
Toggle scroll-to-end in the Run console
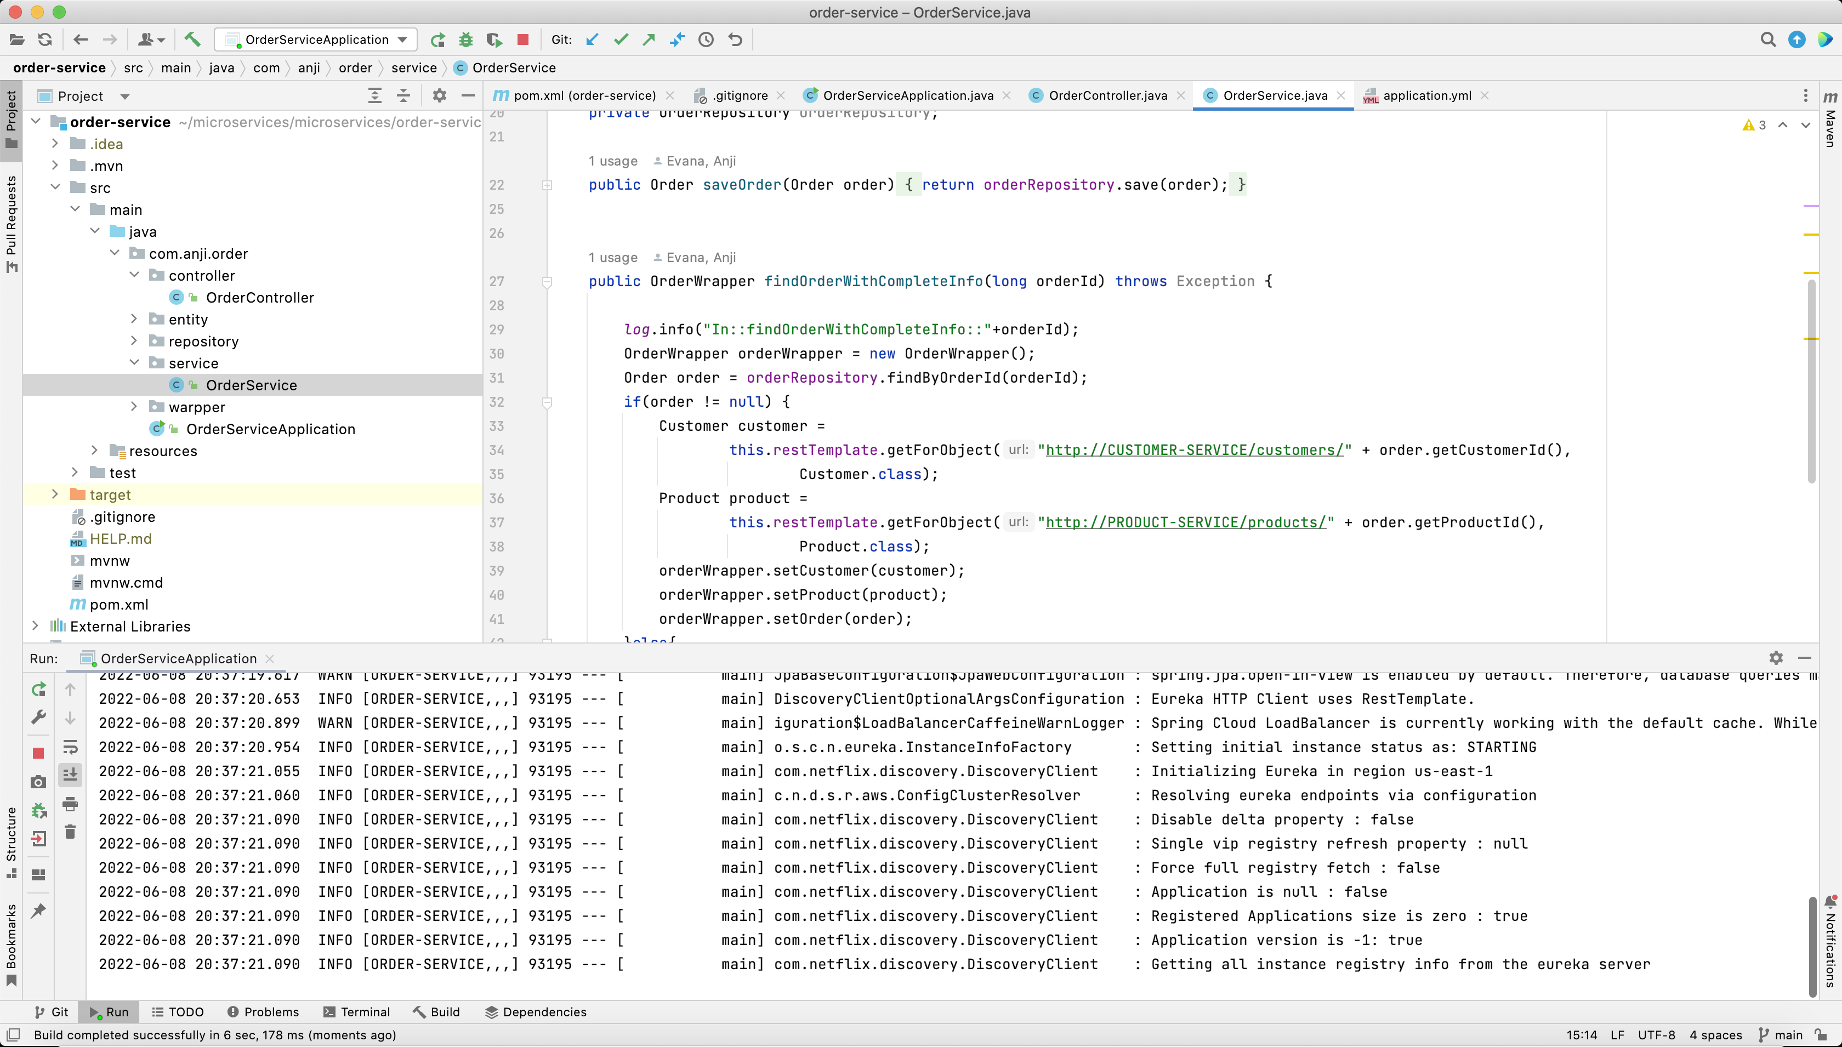[71, 774]
